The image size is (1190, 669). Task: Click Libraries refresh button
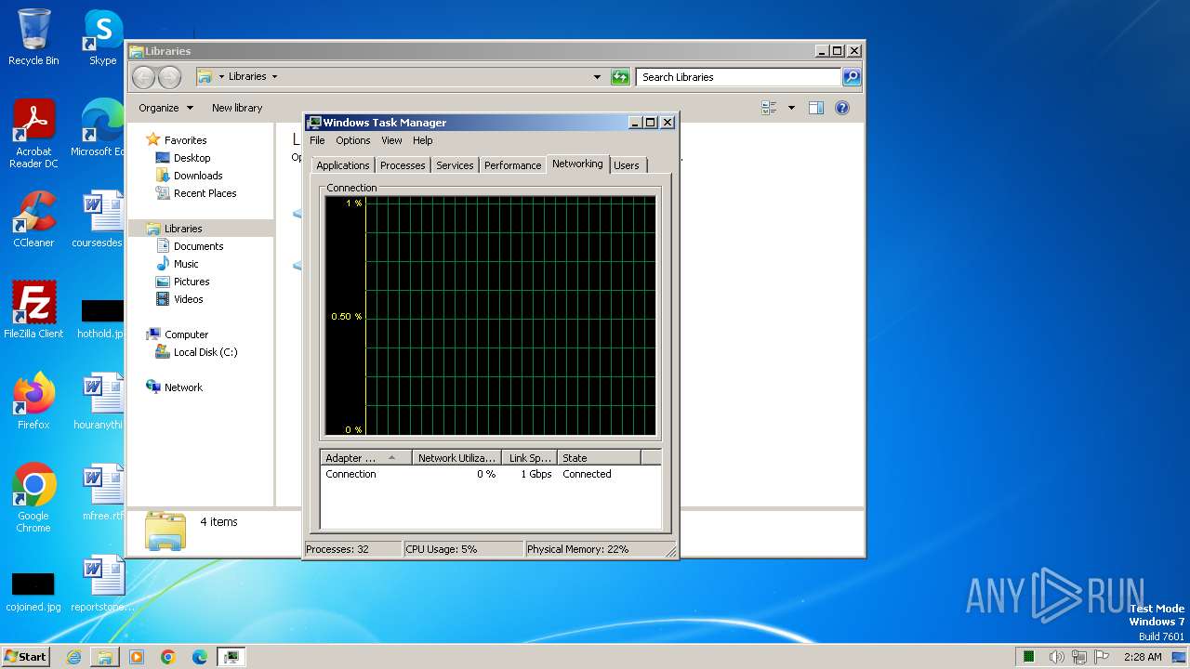(620, 77)
